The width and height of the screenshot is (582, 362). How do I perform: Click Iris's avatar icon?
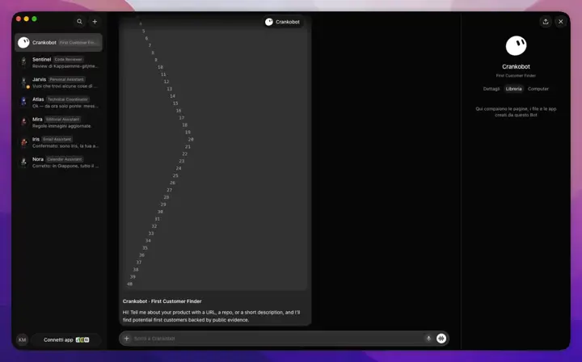[23, 142]
